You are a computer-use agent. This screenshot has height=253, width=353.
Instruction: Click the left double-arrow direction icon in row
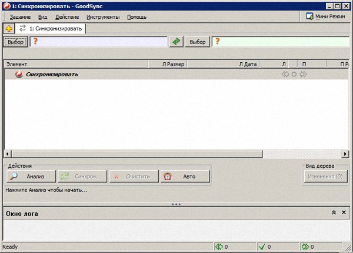[x=285, y=74]
